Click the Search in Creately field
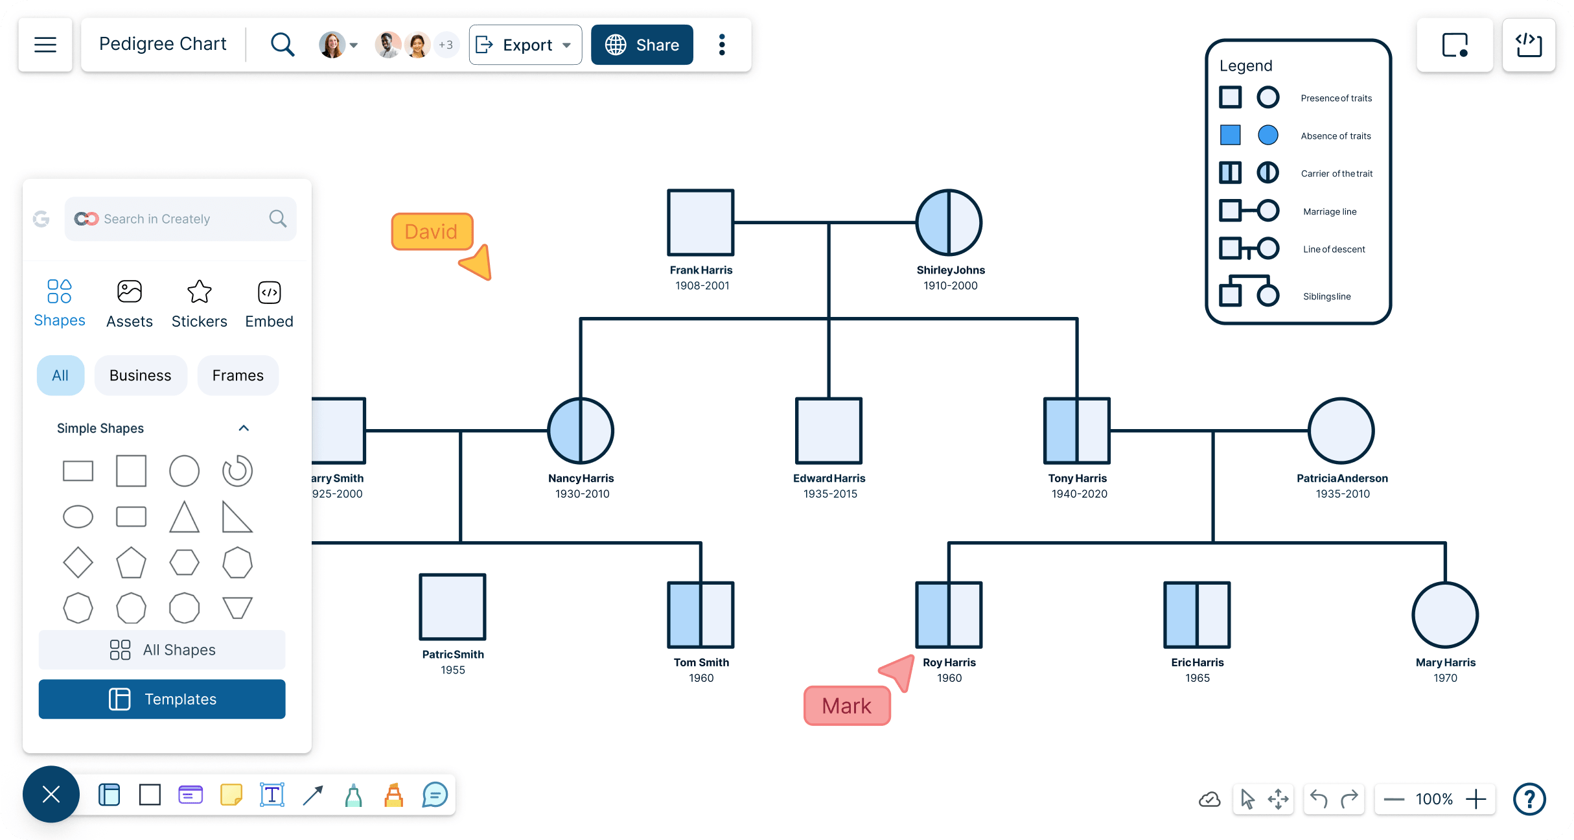 click(x=181, y=219)
